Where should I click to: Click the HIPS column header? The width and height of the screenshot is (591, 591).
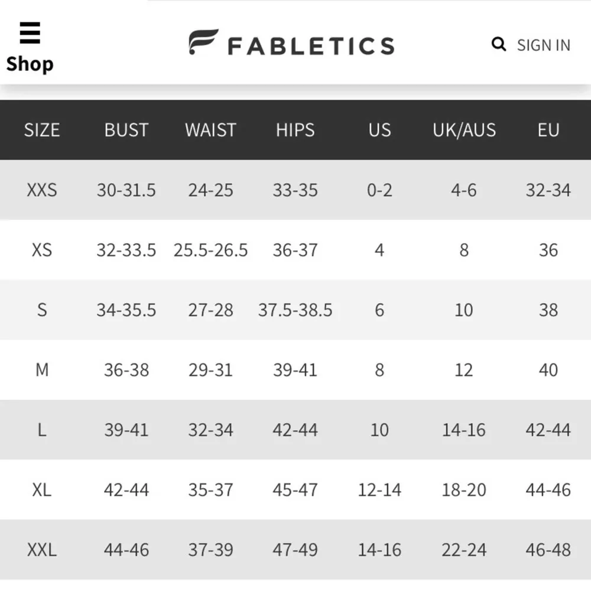295,130
